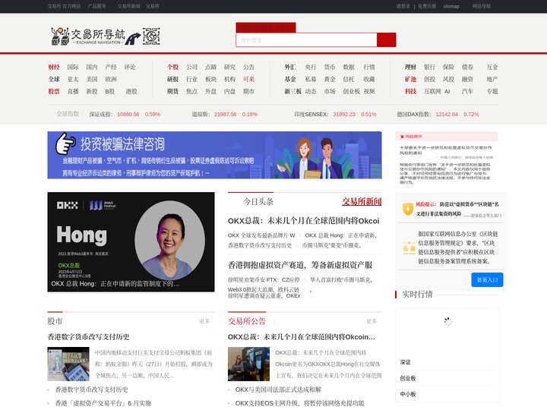Click the 深证成指 index value 10880.56
Screen dimensions: 547x410
tap(128, 114)
